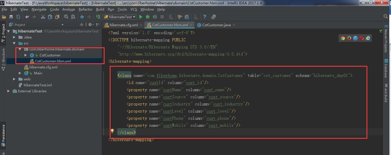Click the closing </class> tag in editor
Screen dimensions: 391x155
point(127,132)
